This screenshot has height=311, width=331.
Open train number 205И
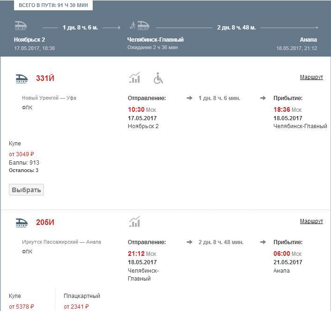point(45,223)
